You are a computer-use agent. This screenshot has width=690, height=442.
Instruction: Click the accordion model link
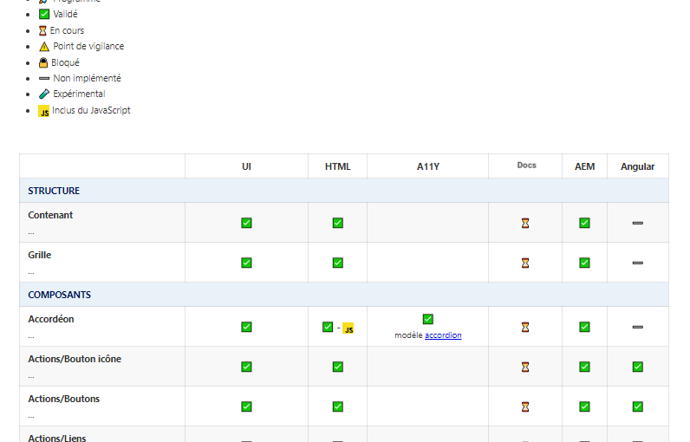(443, 335)
